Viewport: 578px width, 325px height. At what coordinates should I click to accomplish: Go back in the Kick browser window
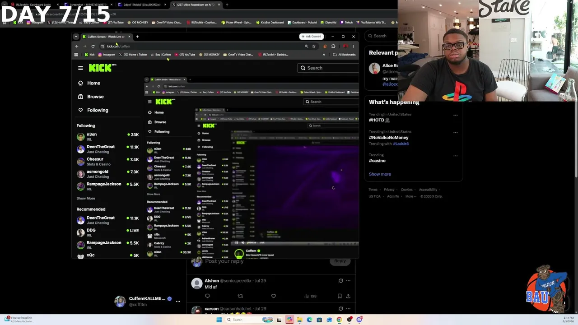(77, 46)
